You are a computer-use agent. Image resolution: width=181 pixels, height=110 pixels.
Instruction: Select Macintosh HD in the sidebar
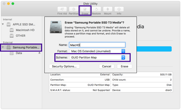coord(25,30)
